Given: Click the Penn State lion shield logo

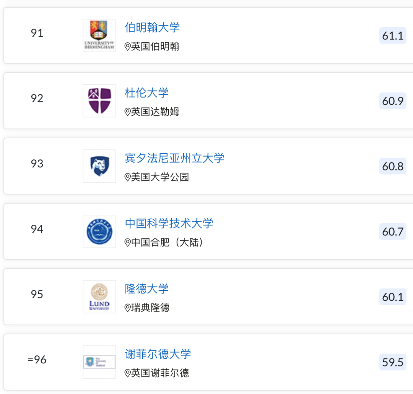Looking at the screenshot, I should click(x=99, y=166).
